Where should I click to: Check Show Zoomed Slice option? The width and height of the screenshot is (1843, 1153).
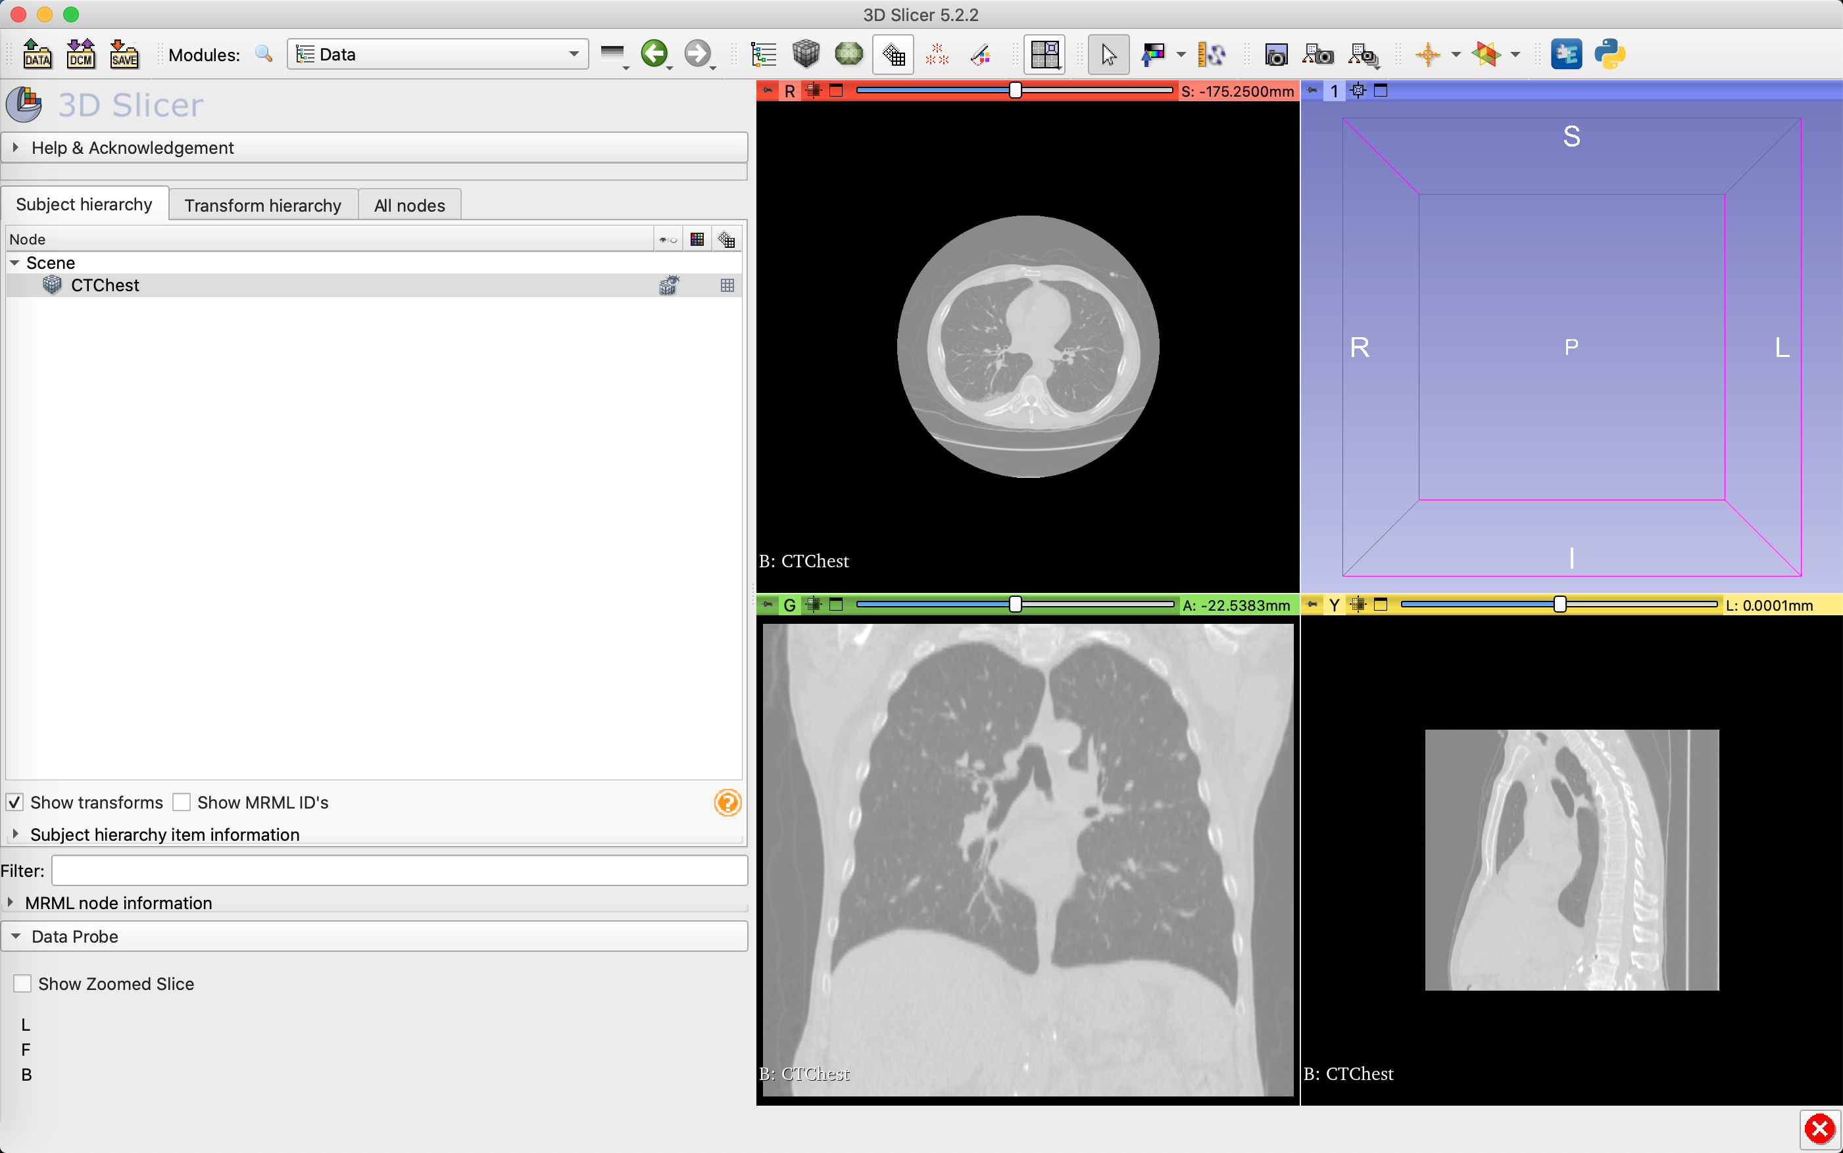coord(23,983)
